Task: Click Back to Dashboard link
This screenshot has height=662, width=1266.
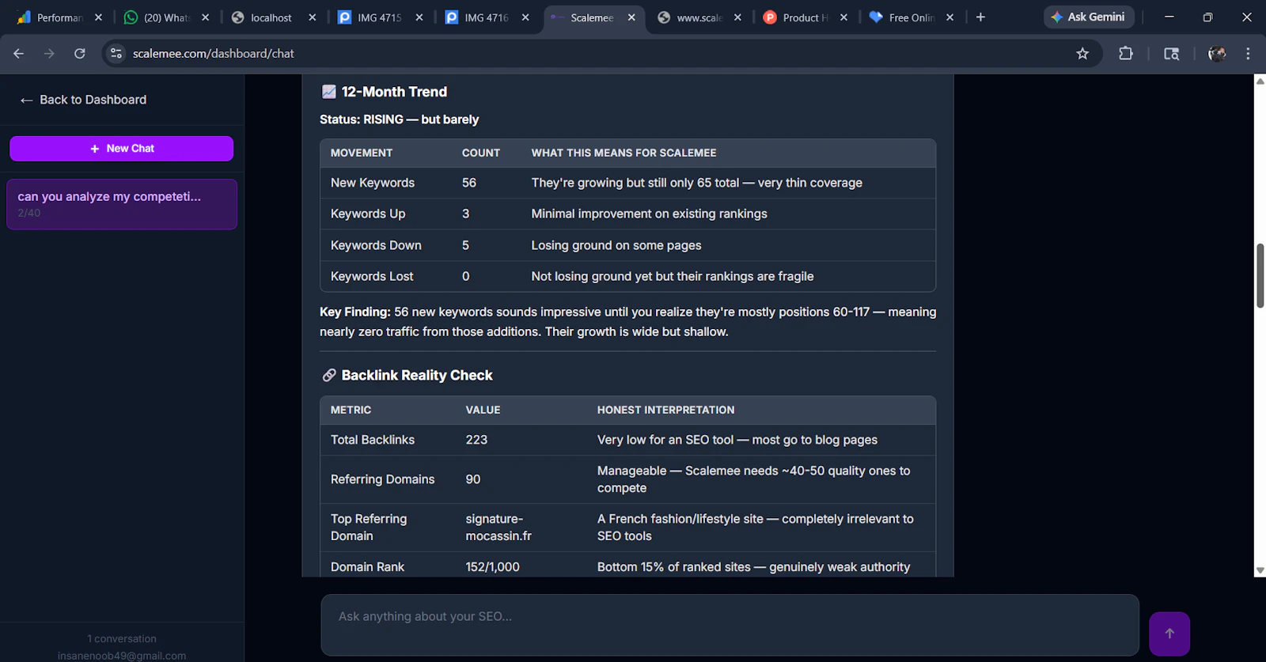Action: click(83, 100)
